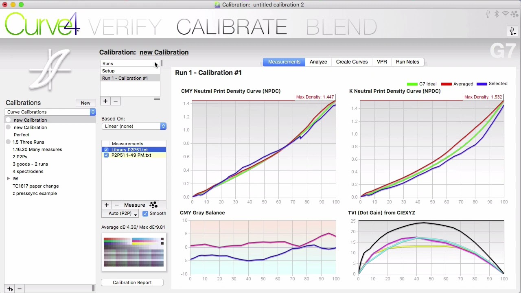Click the green G7 Ideal legend swatch
The width and height of the screenshot is (521, 293).
pos(412,84)
